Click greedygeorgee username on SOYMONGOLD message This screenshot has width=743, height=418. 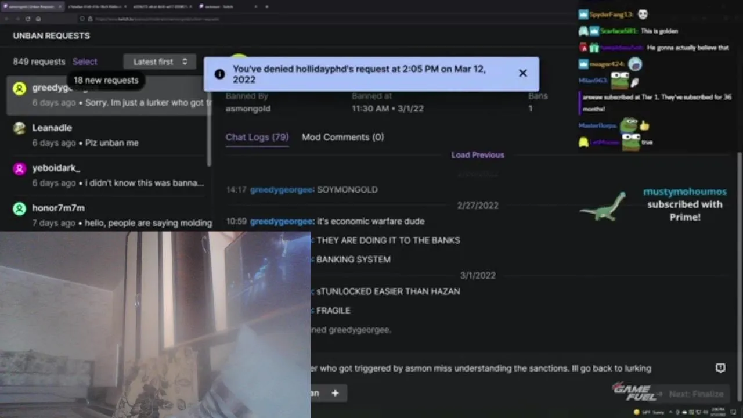click(x=281, y=190)
